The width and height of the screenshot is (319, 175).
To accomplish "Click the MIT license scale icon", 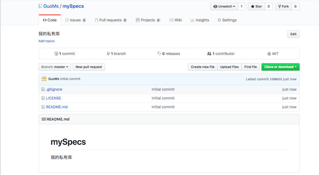I will 269,54.
